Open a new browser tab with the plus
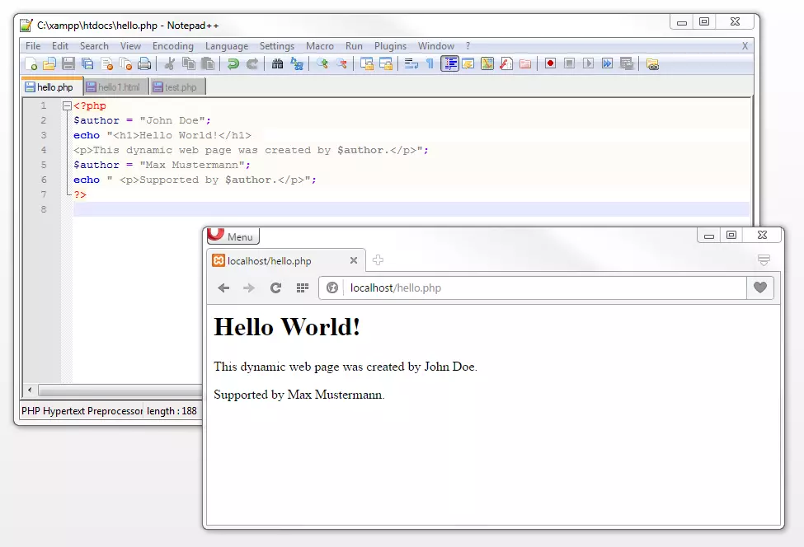 378,259
